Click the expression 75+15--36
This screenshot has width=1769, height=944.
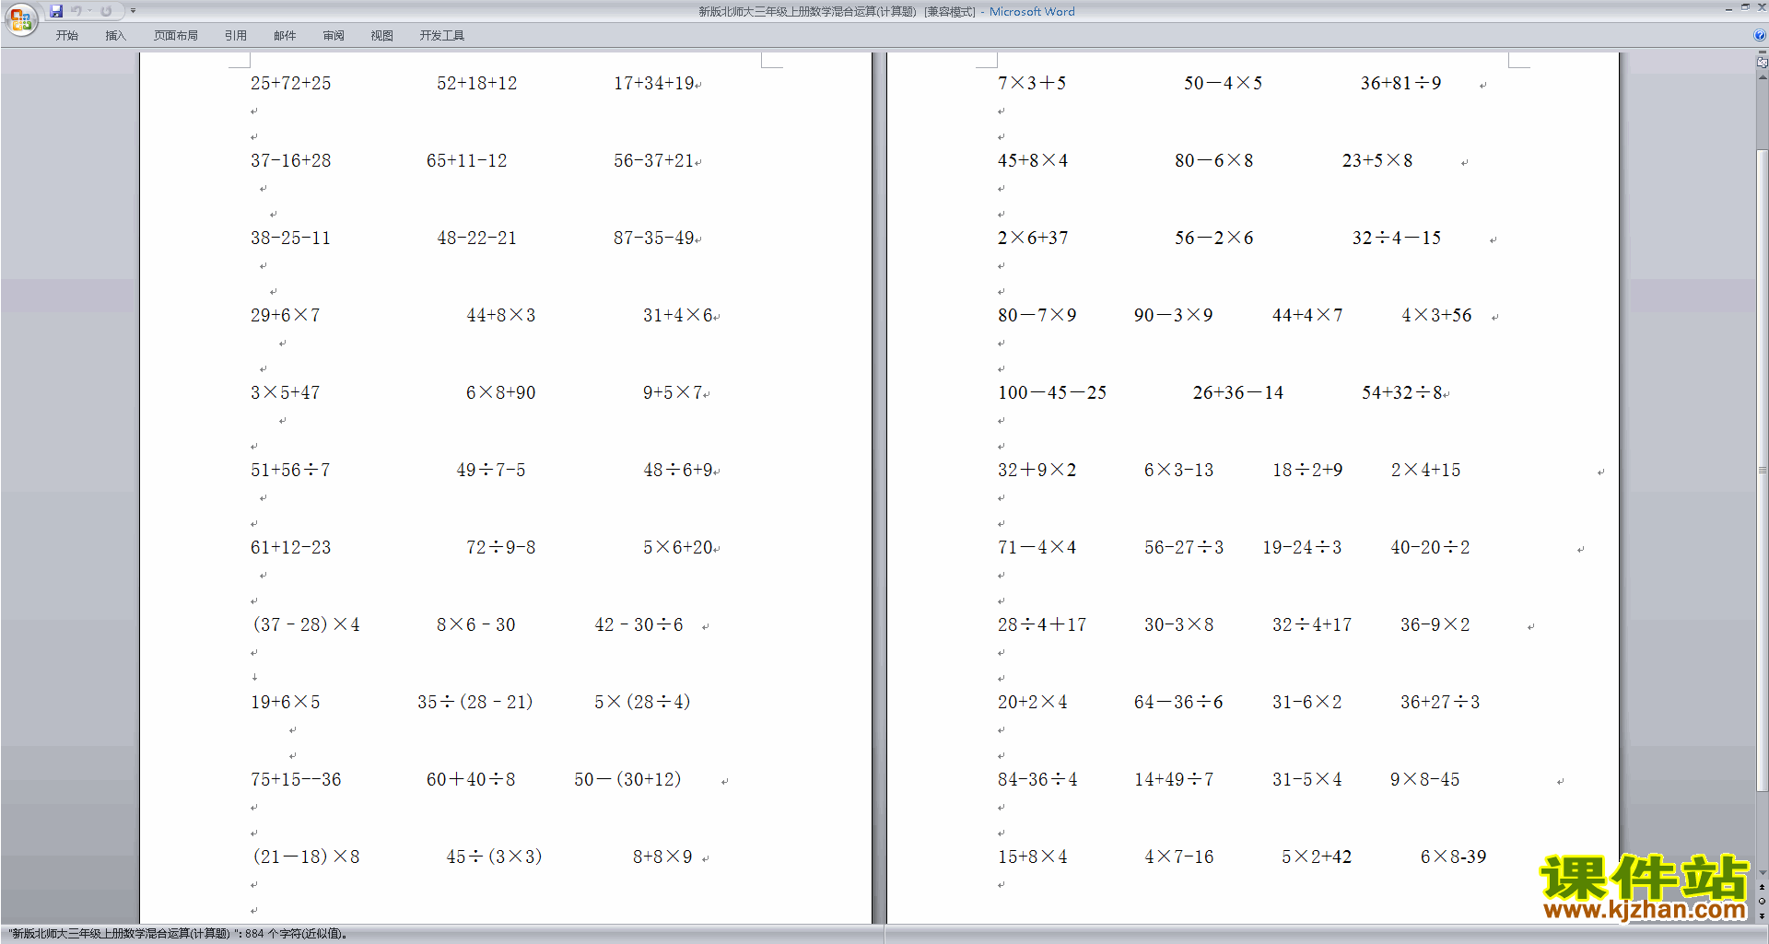coord(296,779)
